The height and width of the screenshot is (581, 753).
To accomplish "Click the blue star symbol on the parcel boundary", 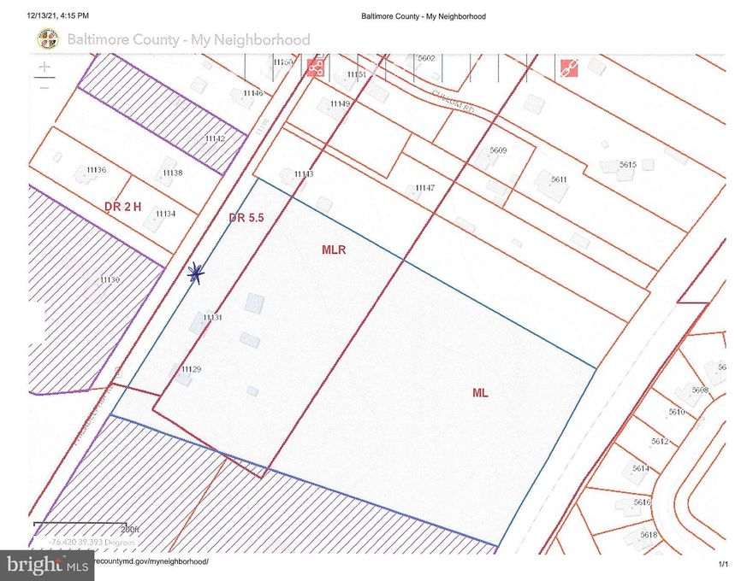I will 196,274.
